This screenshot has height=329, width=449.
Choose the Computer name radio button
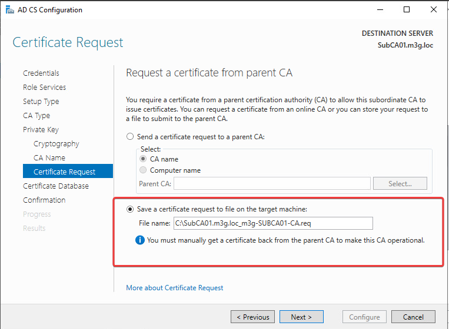[x=143, y=170]
